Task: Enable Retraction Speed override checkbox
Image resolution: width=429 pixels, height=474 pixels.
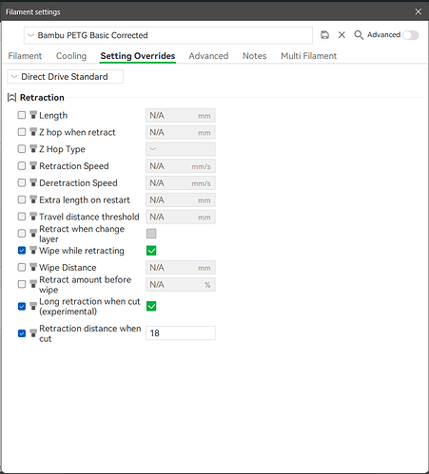Action: [x=22, y=165]
